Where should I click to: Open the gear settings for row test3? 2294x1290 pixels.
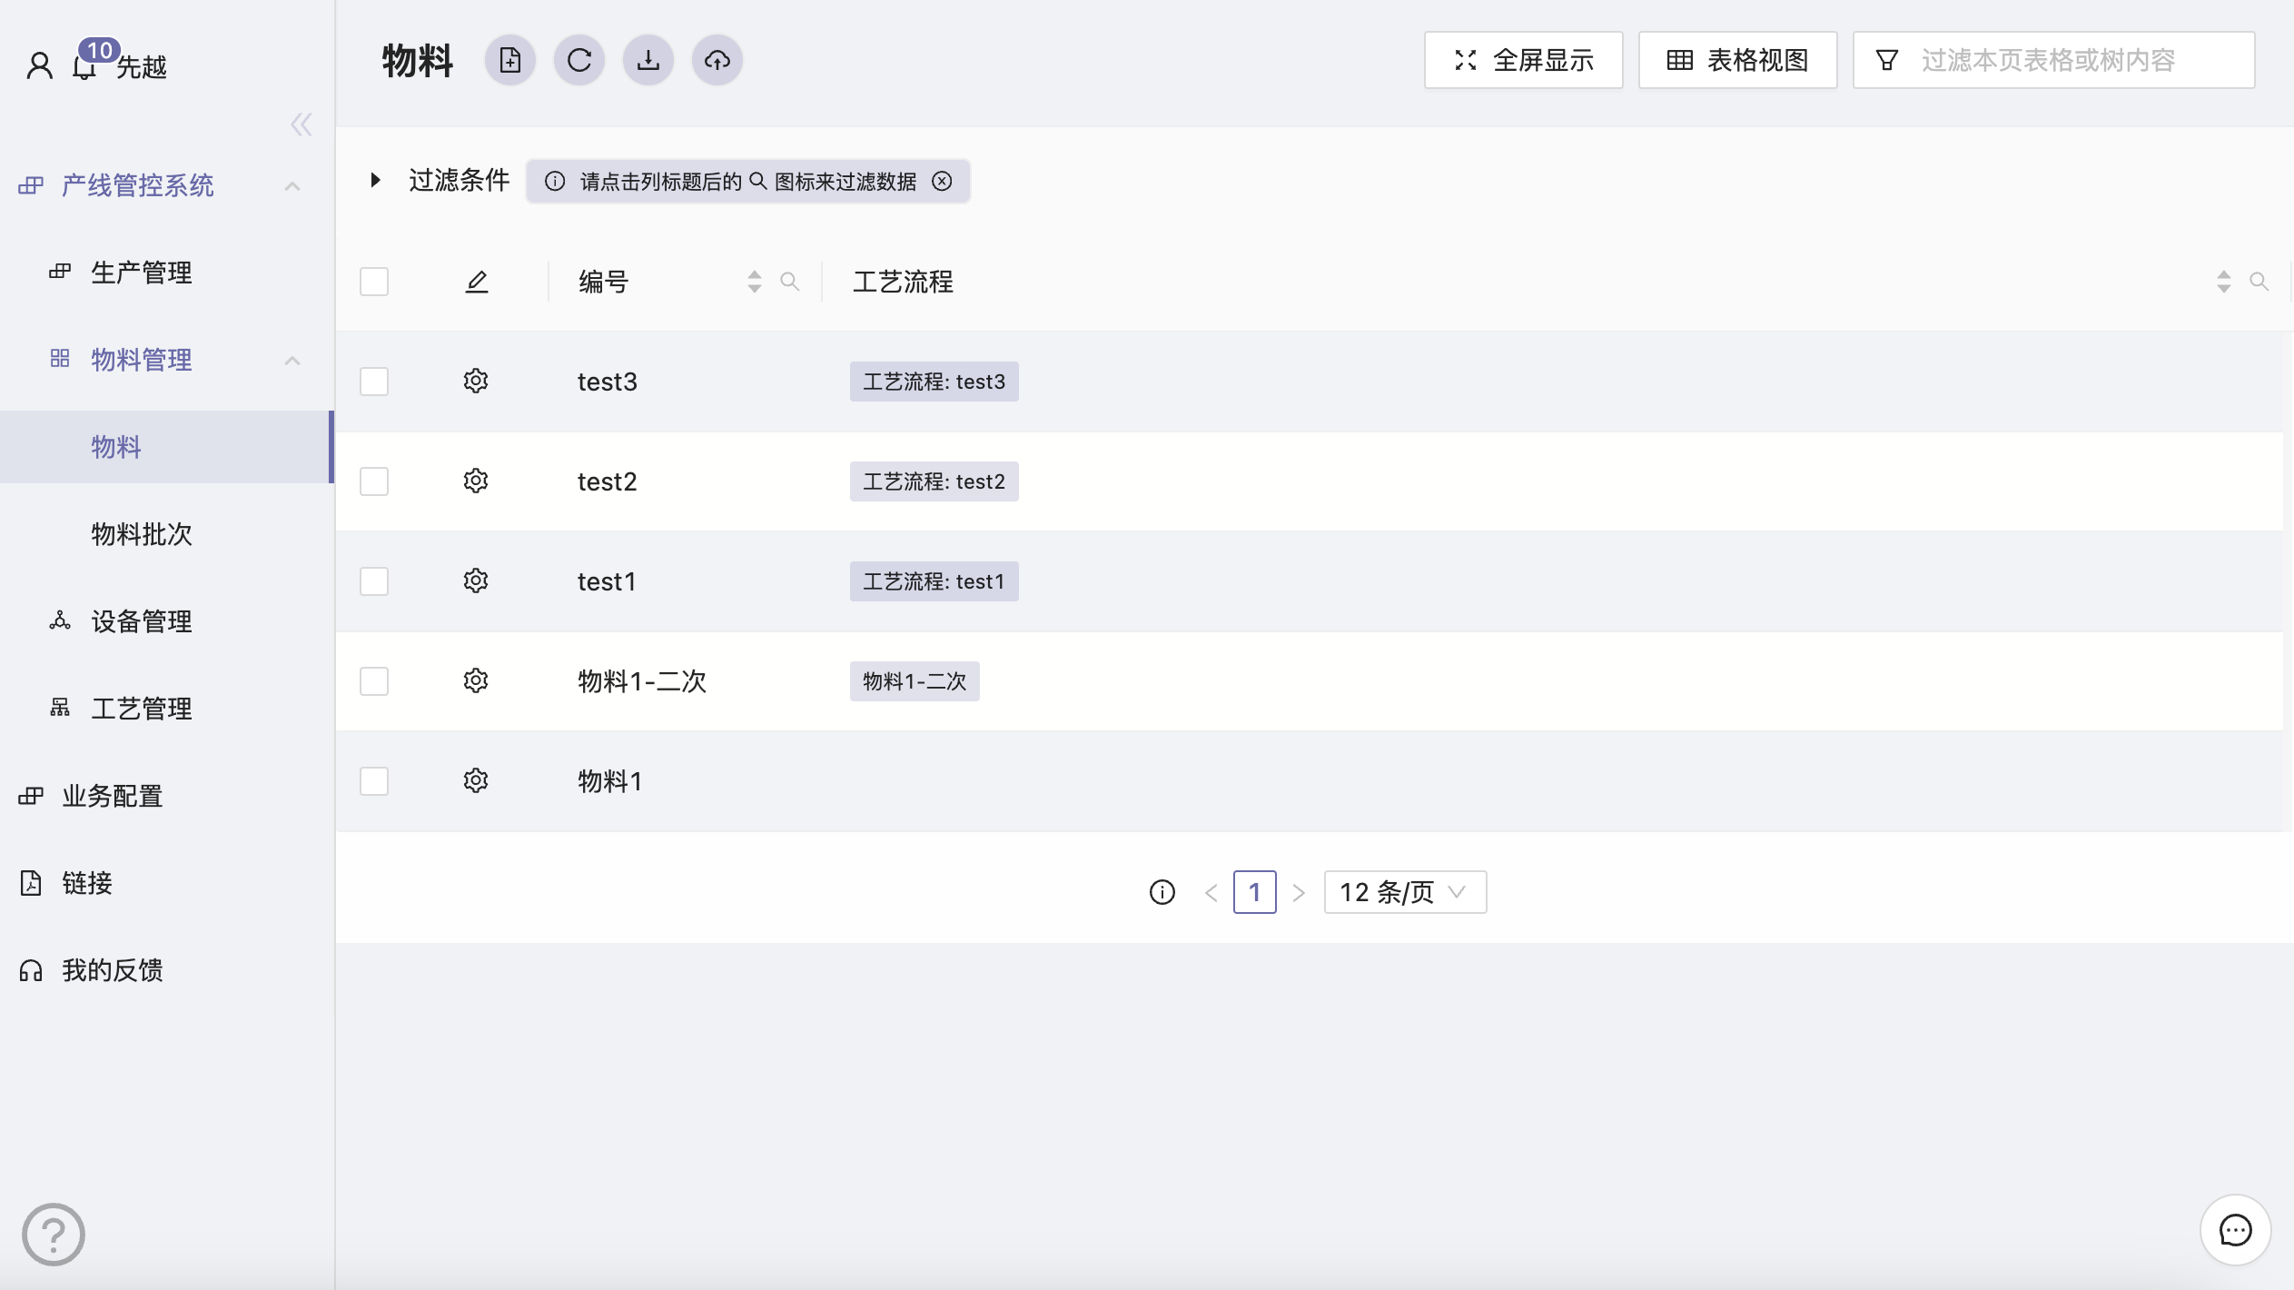[x=476, y=381]
